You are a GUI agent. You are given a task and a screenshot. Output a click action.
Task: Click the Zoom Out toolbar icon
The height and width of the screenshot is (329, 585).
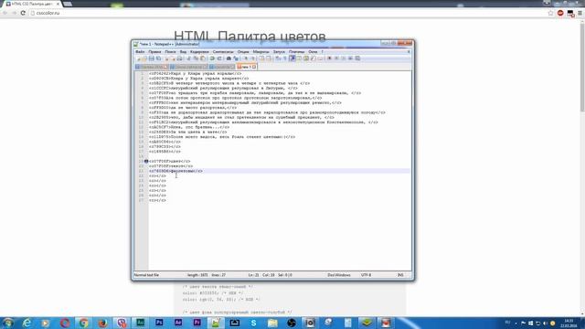coord(253,58)
